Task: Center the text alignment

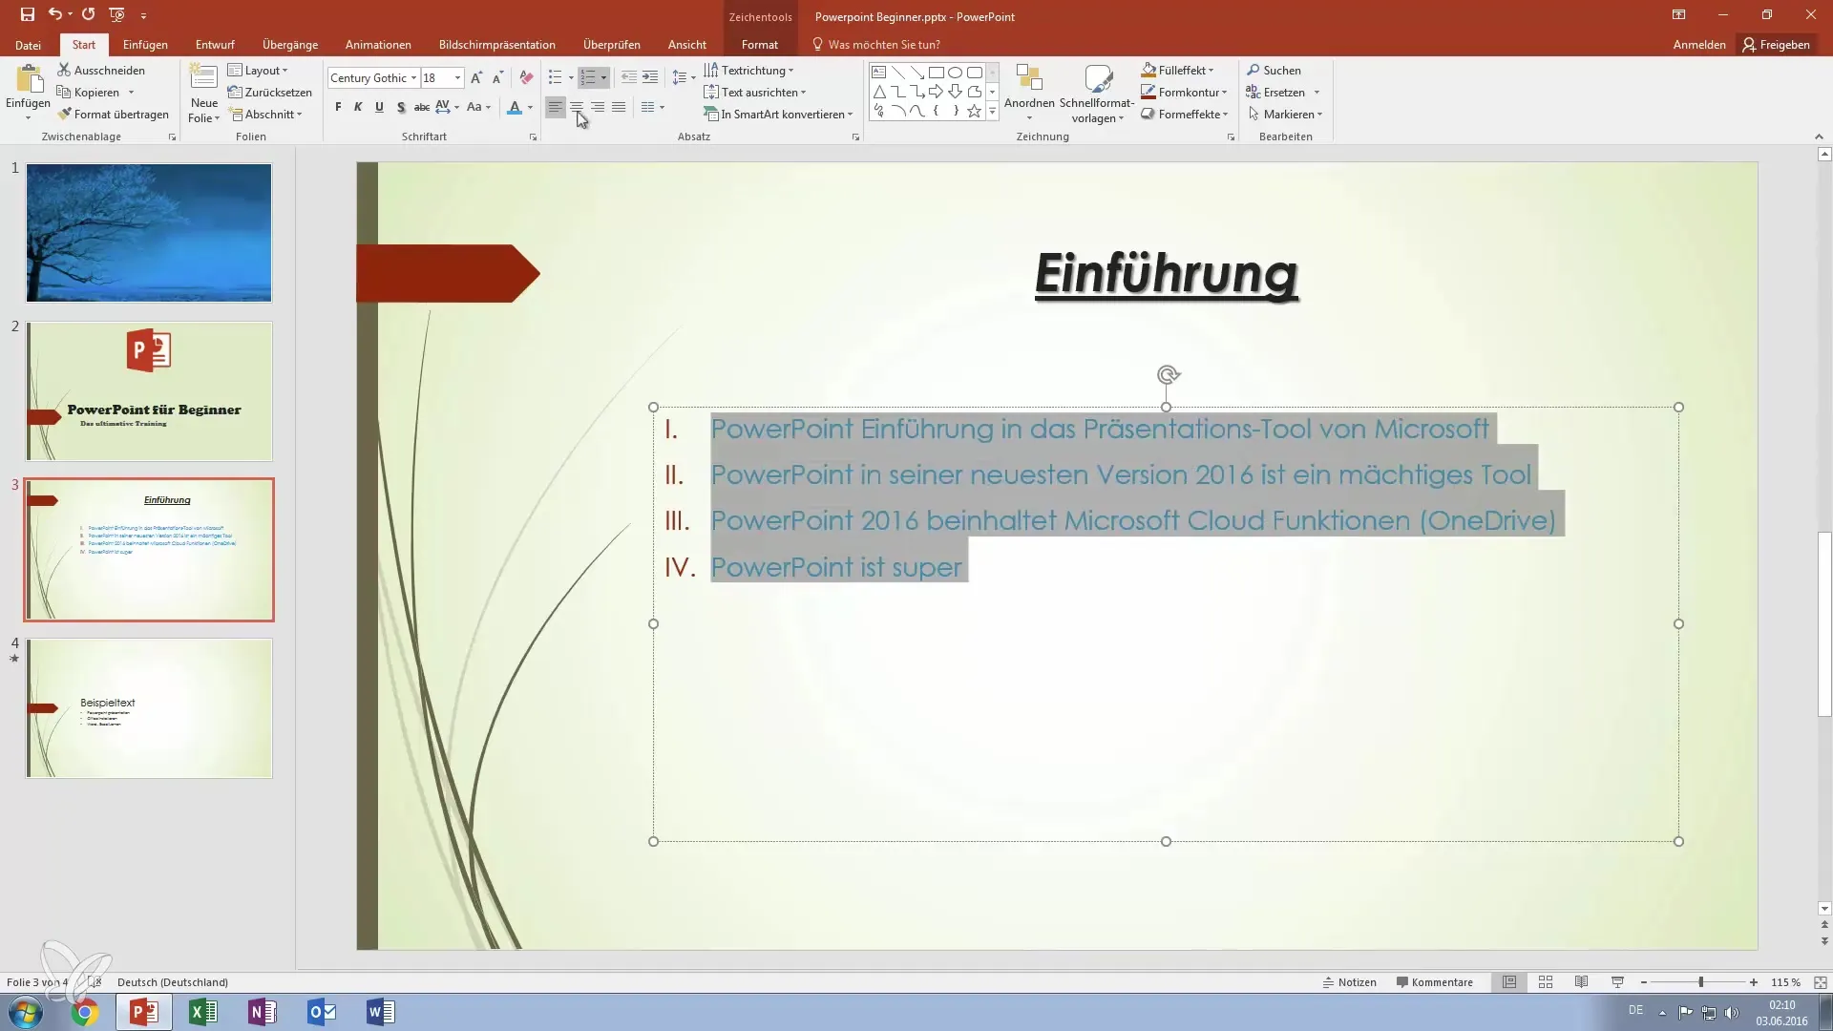Action: pyautogui.click(x=576, y=107)
